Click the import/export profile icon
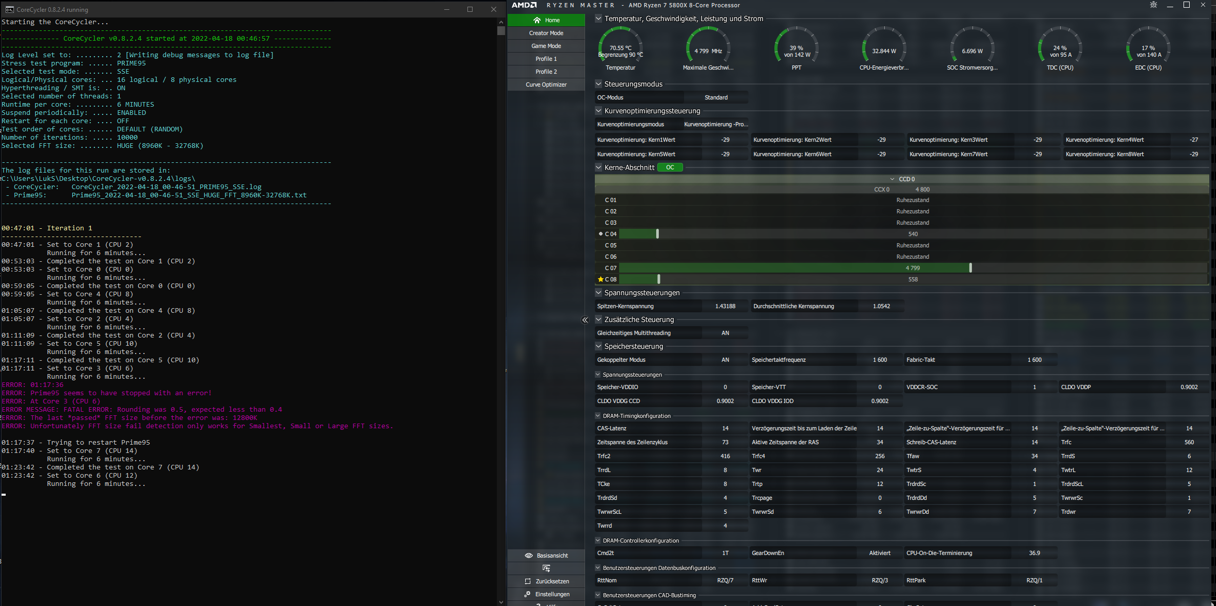The width and height of the screenshot is (1216, 606). (546, 568)
